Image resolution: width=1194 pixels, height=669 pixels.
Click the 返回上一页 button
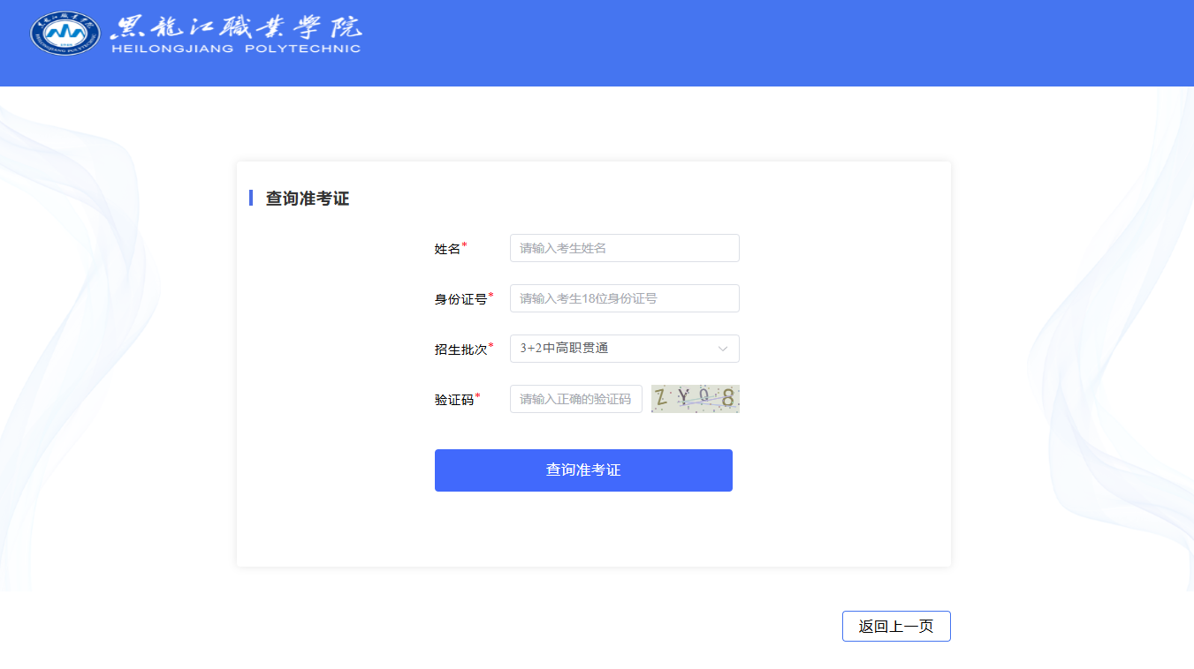(896, 626)
